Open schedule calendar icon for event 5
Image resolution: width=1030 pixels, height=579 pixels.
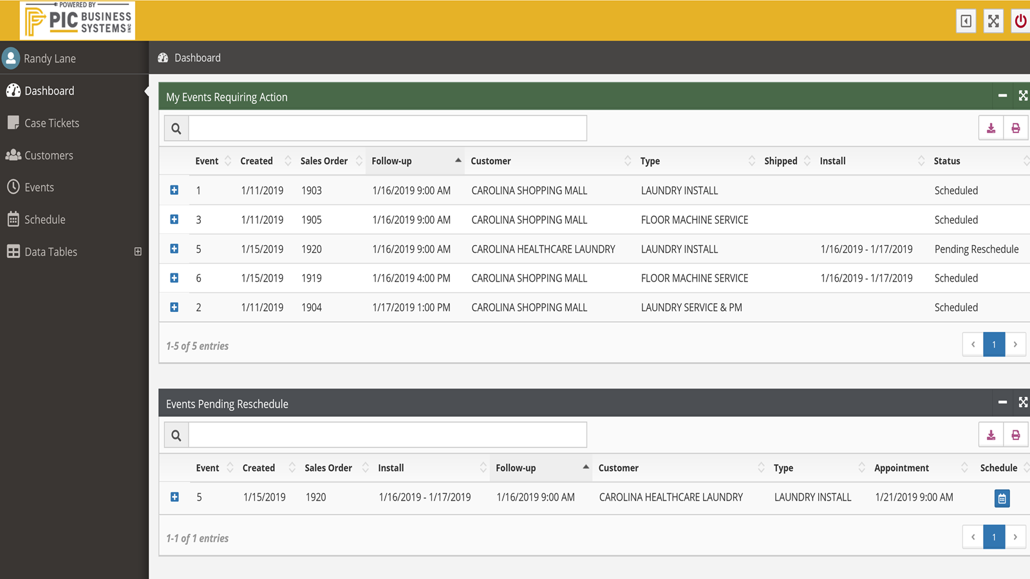1002,499
